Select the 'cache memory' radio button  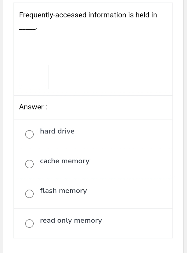point(29,164)
